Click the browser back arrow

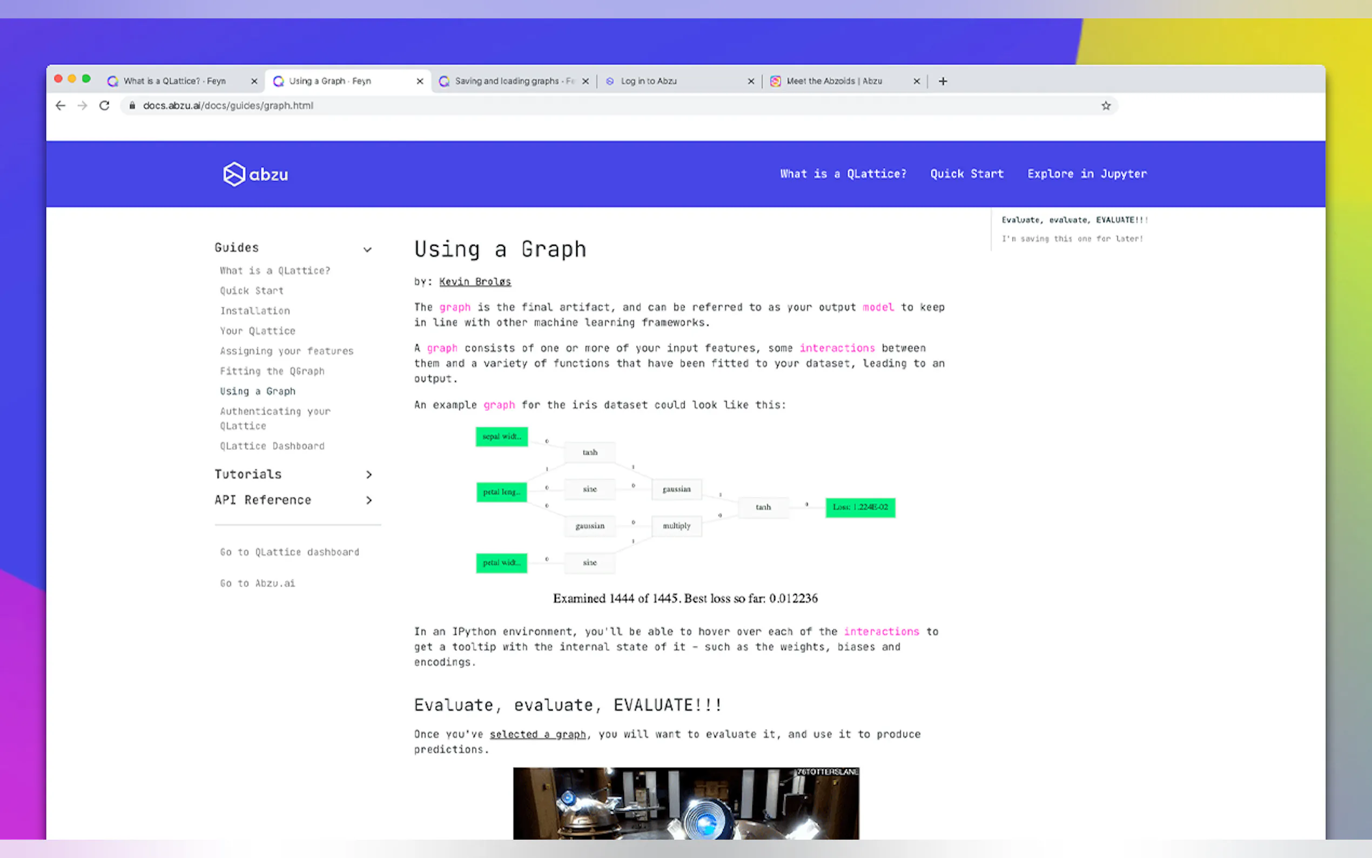coord(60,105)
